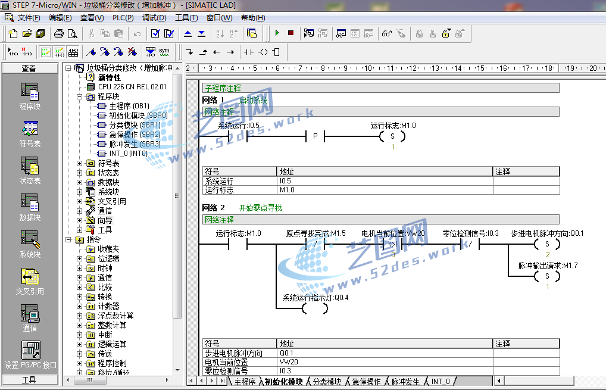Click the Compile toolbar icon
This screenshot has width=606, height=390.
[x=155, y=33]
